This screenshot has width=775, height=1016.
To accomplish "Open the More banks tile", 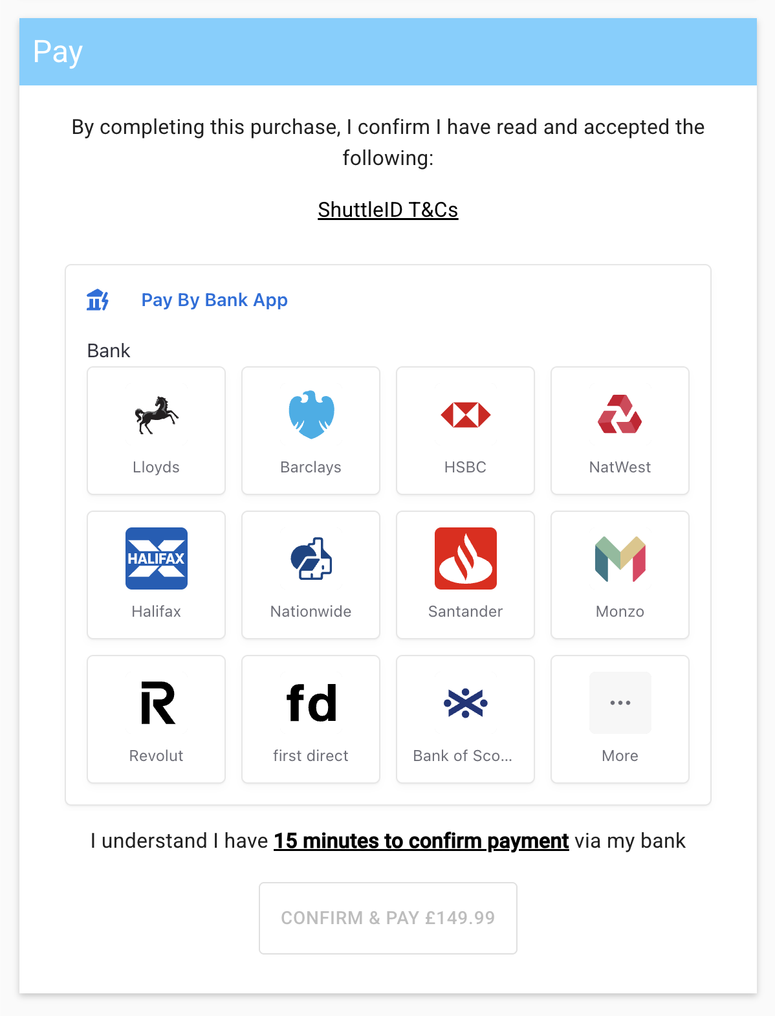I will [x=619, y=719].
